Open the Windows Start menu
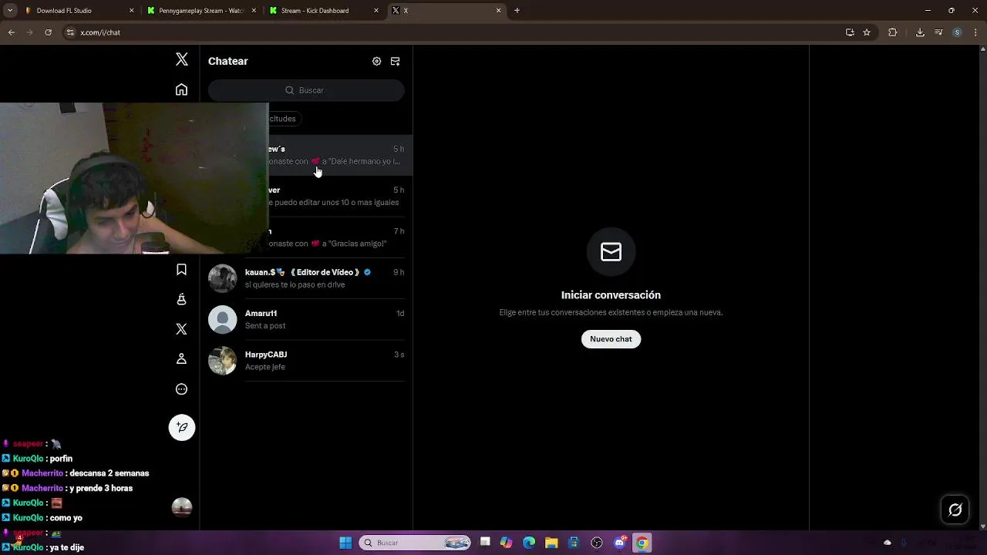This screenshot has height=555, width=987. [345, 543]
